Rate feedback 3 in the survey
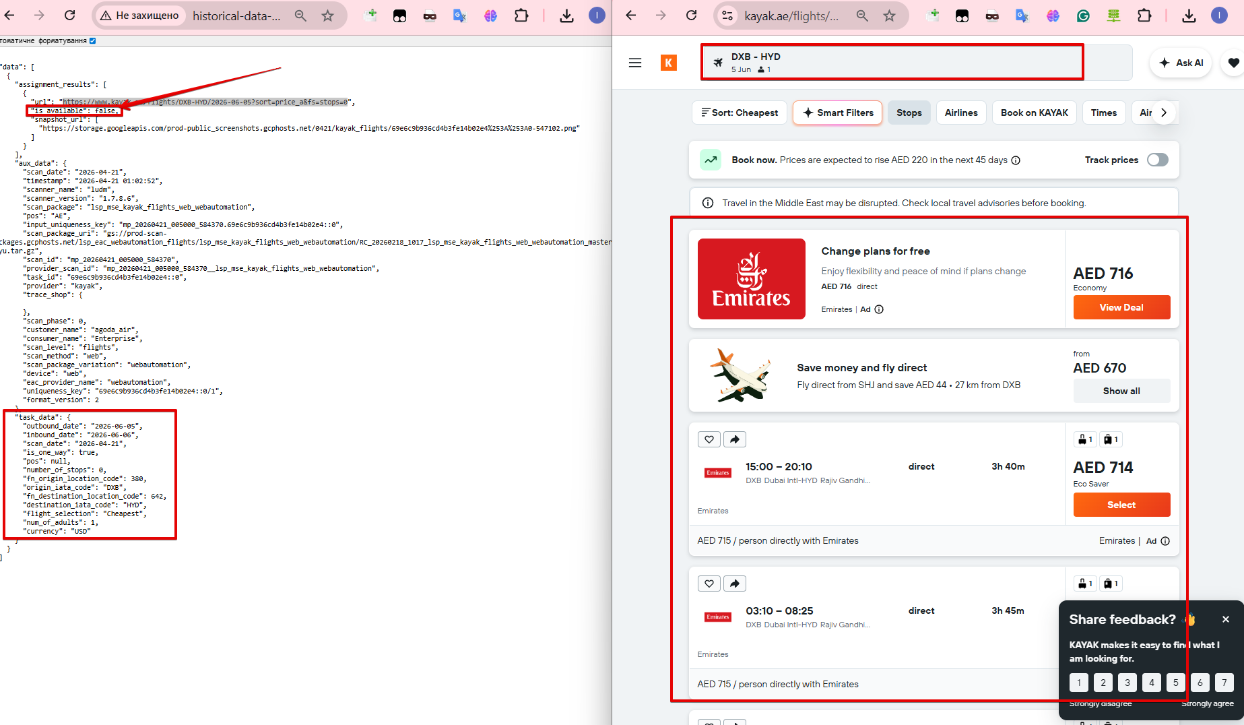1244x725 pixels. (x=1127, y=683)
